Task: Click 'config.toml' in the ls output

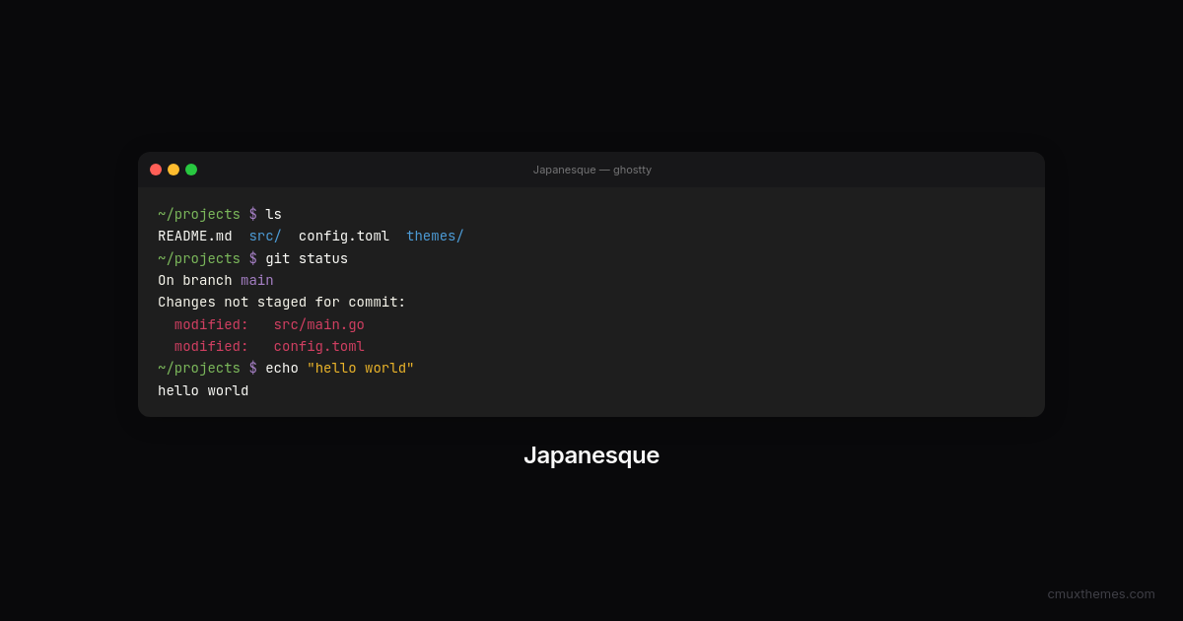Action: tap(344, 237)
